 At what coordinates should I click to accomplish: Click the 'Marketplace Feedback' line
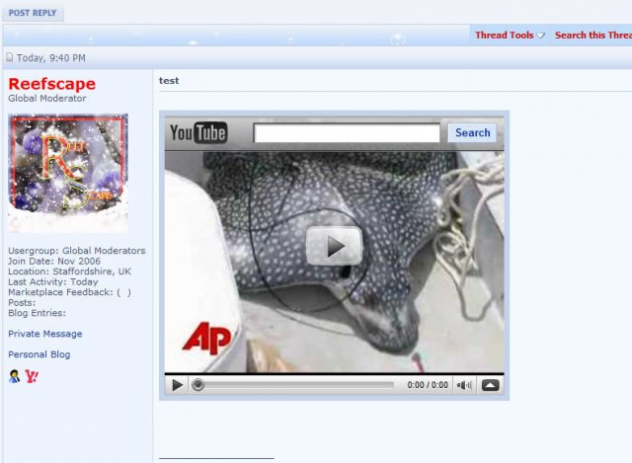point(70,292)
